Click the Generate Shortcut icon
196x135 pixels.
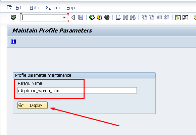pos(185,17)
